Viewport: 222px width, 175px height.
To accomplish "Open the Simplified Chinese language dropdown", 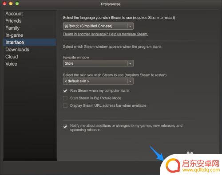I will [x=98, y=26].
